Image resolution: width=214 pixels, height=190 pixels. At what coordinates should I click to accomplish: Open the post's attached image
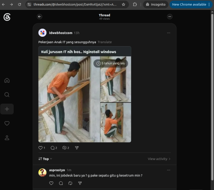(x=85, y=94)
